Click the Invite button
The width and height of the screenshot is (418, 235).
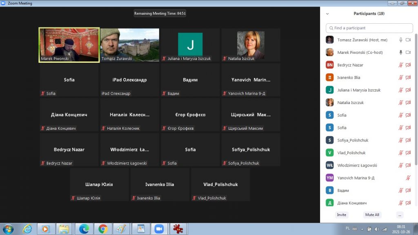pyautogui.click(x=342, y=215)
